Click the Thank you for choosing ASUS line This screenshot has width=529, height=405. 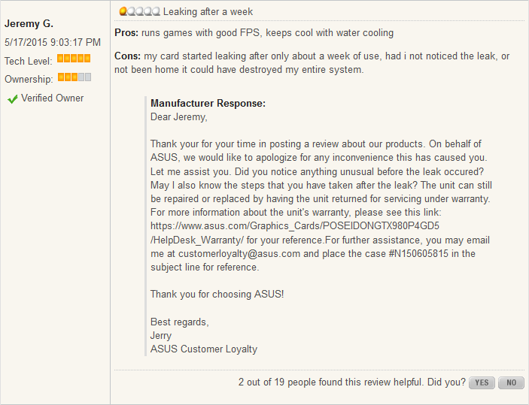click(217, 294)
